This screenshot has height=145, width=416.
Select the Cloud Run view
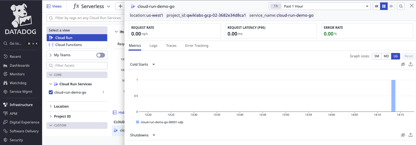click(x=77, y=38)
